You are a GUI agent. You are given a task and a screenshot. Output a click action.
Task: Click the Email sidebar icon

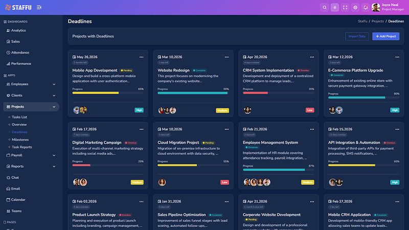point(8,189)
